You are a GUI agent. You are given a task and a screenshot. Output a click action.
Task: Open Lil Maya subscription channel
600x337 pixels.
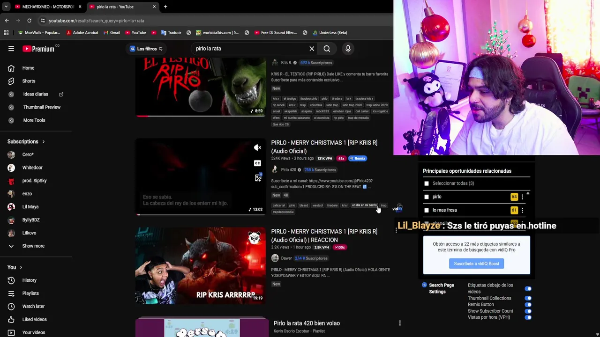[30, 207]
